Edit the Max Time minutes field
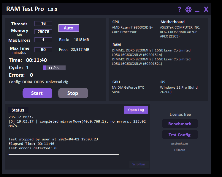The height and width of the screenshot is (177, 222). 43,50
